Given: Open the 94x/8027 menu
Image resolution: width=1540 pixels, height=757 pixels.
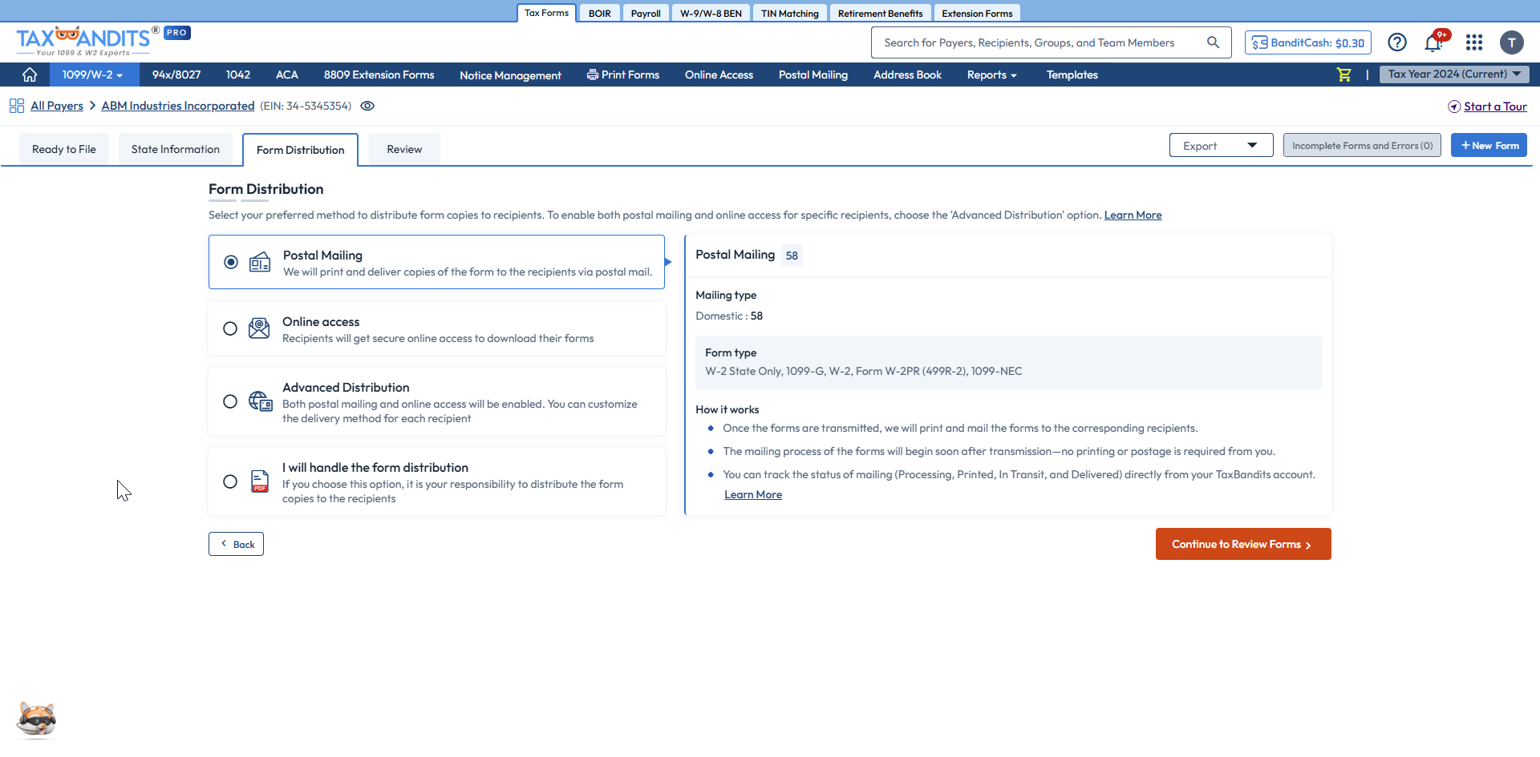Looking at the screenshot, I should click(176, 74).
